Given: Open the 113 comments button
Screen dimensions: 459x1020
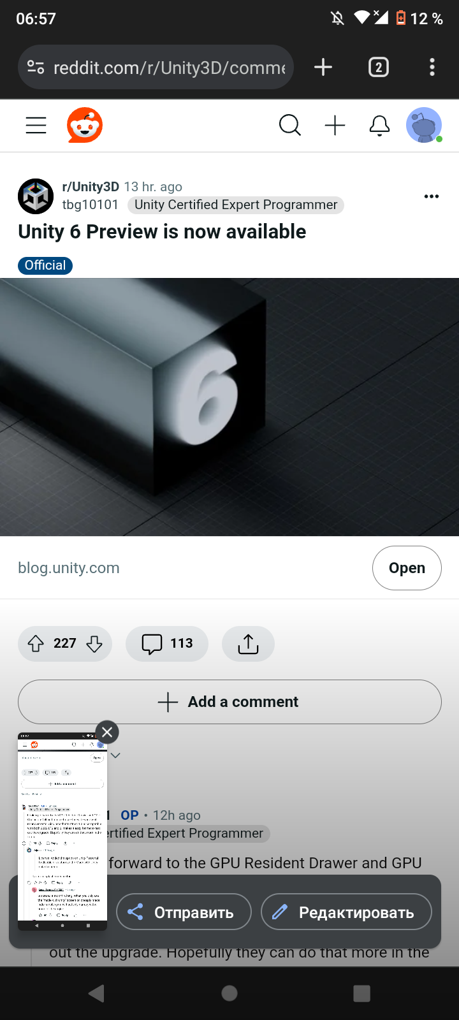Looking at the screenshot, I should click(167, 644).
